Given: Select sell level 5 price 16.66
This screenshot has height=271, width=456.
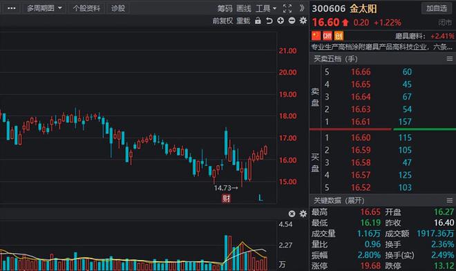Looking at the screenshot, I should point(361,72).
